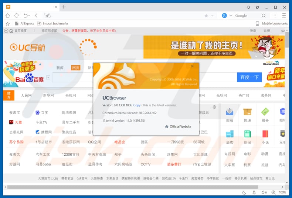The image size is (292, 198).
Task: Click the UC导航 logo
Action: 28,47
